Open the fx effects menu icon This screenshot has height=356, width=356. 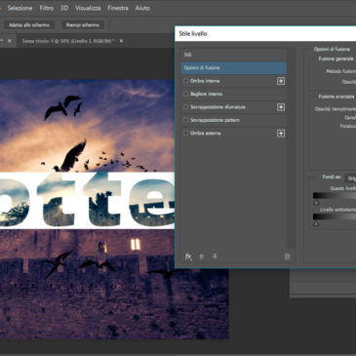[188, 257]
